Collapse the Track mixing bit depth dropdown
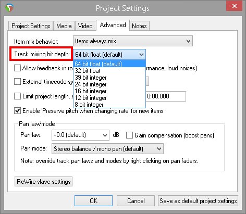The height and width of the screenshot is (214, 246). (109, 55)
